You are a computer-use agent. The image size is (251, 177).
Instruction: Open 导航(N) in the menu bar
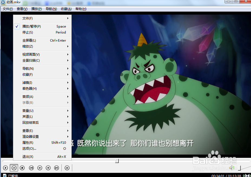point(51,9)
